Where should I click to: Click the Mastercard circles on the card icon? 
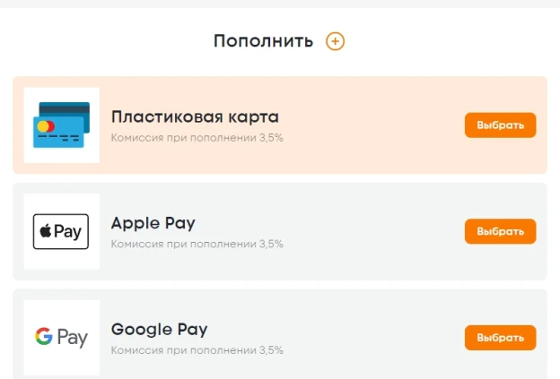[x=46, y=126]
